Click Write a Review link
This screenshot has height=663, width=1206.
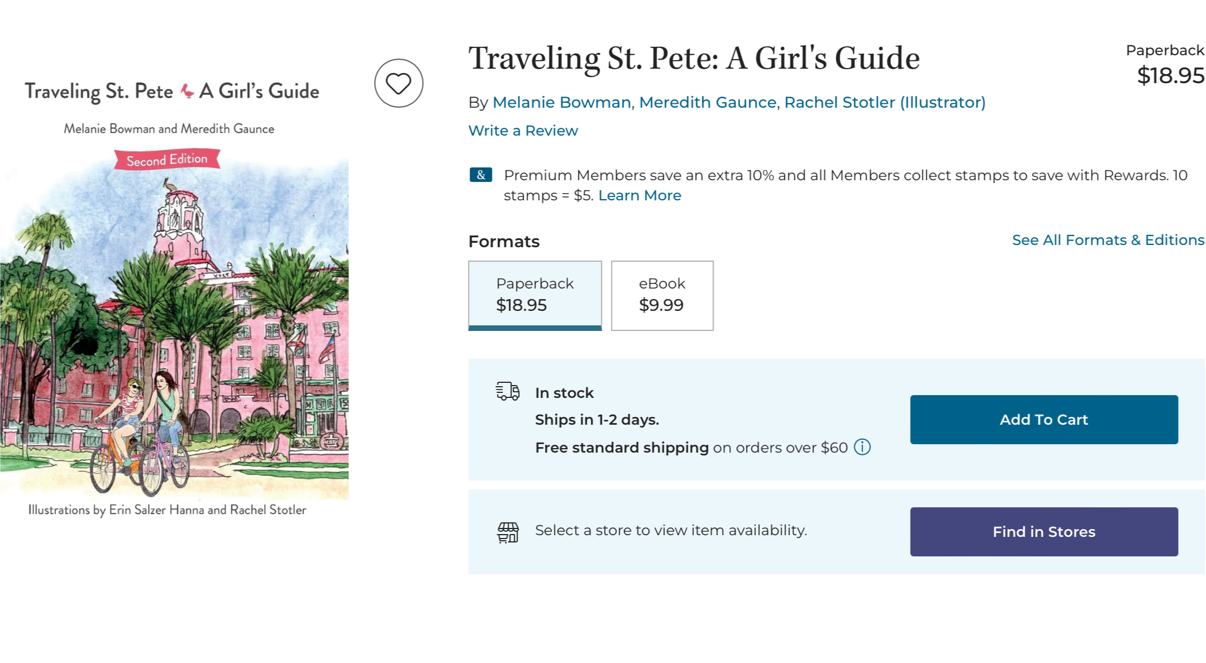click(x=523, y=131)
